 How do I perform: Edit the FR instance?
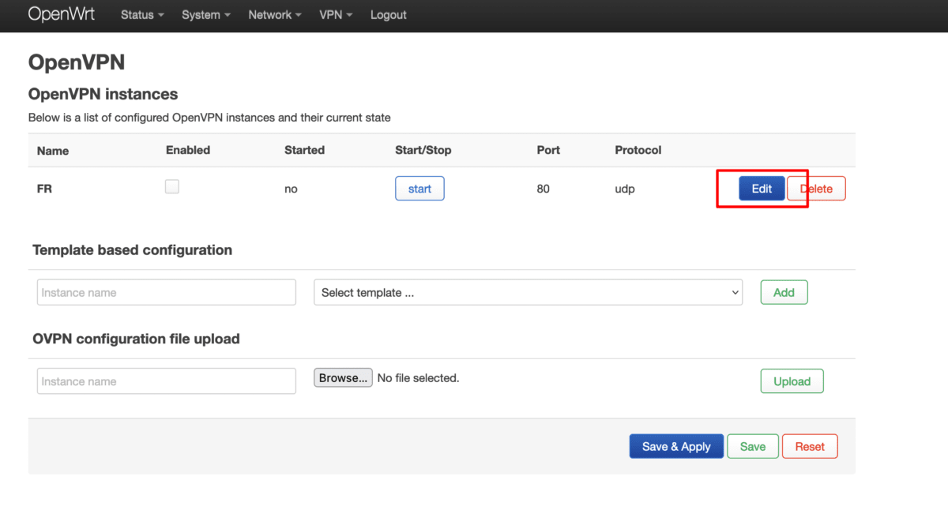762,189
